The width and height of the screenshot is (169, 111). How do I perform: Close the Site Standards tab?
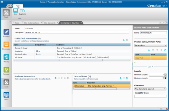tap(57, 23)
